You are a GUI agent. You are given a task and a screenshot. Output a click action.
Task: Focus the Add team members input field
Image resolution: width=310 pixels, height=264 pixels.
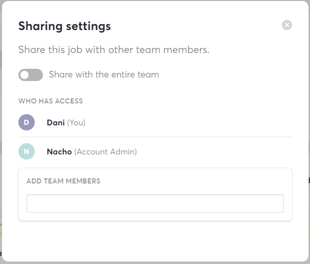point(155,203)
